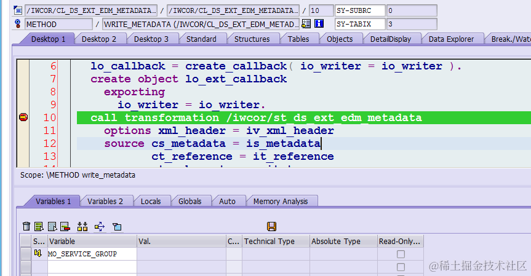Click code line 6 lo_callback assignment
The image size is (531, 276).
click(276, 66)
